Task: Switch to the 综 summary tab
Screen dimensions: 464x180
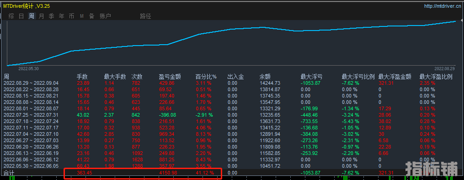Action: (x=11, y=16)
